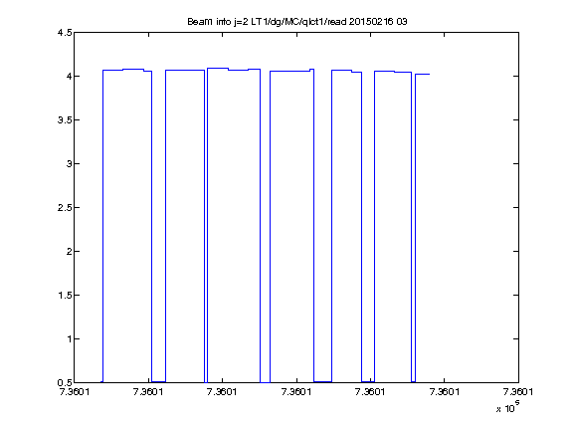Select the rightmost 7.3601 x-axis label
The height and width of the screenshot is (430, 573).
point(518,392)
